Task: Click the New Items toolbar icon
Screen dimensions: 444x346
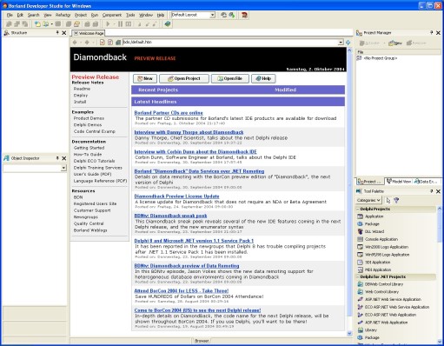Action: click(x=37, y=24)
